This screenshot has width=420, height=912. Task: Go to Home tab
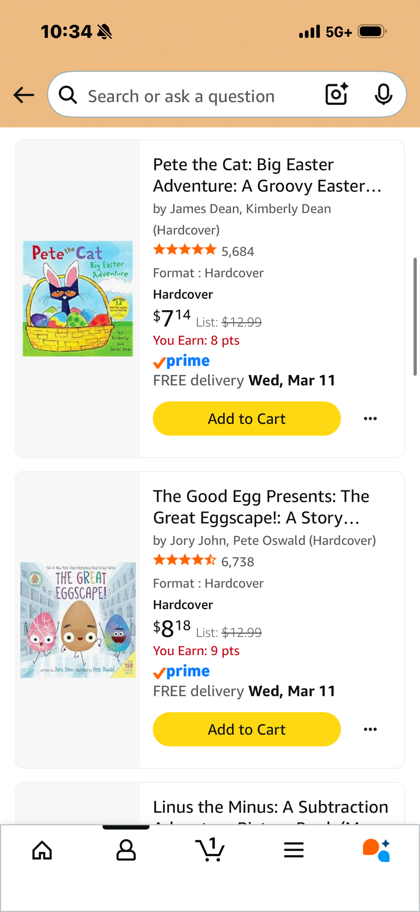tap(42, 850)
